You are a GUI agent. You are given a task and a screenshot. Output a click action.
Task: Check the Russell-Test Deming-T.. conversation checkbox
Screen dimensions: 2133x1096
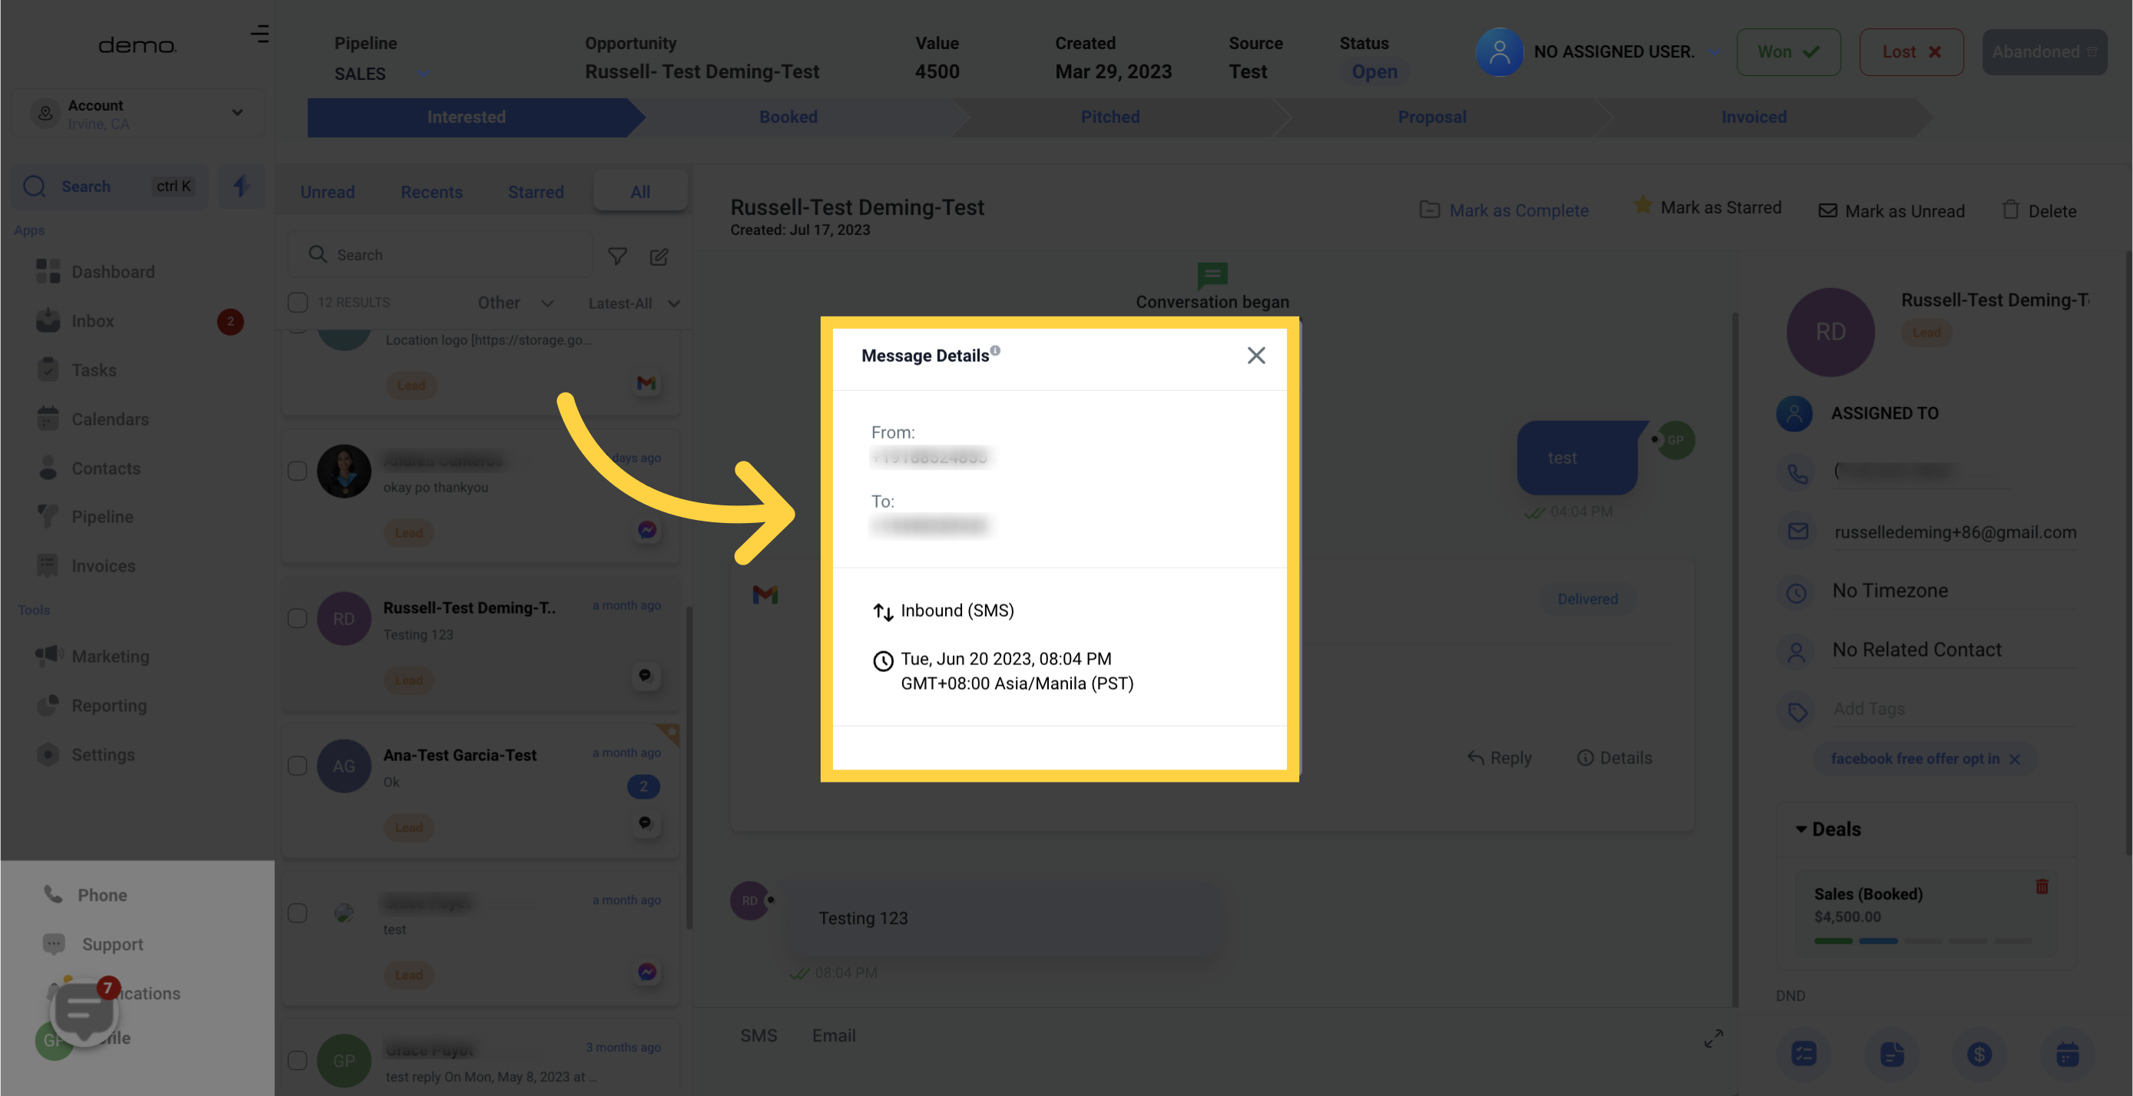click(297, 618)
